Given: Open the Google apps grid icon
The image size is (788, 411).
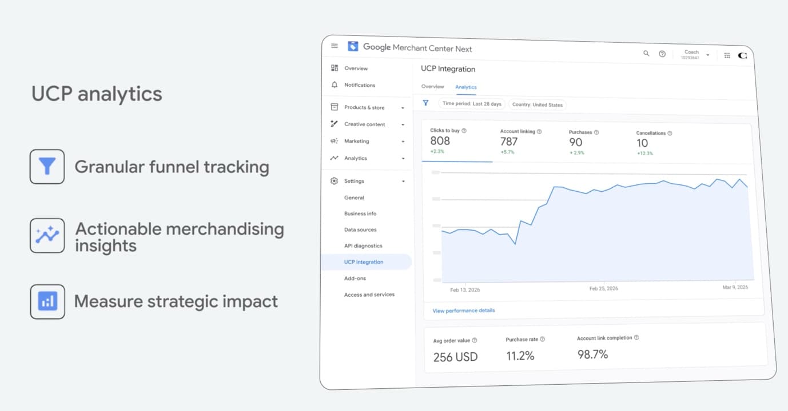Looking at the screenshot, I should pyautogui.click(x=727, y=55).
